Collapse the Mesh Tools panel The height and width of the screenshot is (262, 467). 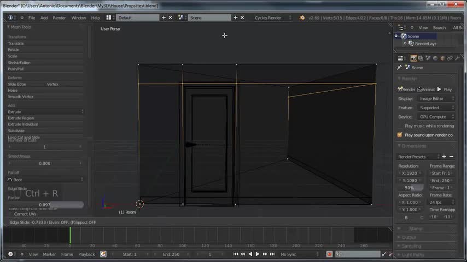pyautogui.click(x=8, y=27)
